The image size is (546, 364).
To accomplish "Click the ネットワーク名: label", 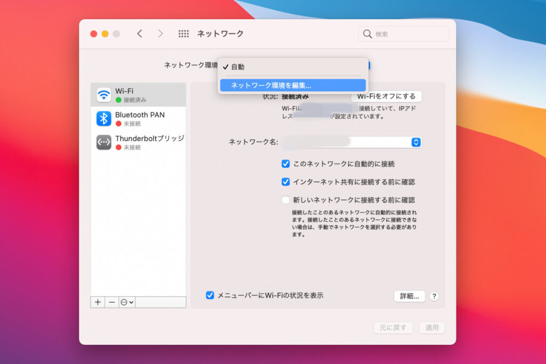I will point(253,142).
